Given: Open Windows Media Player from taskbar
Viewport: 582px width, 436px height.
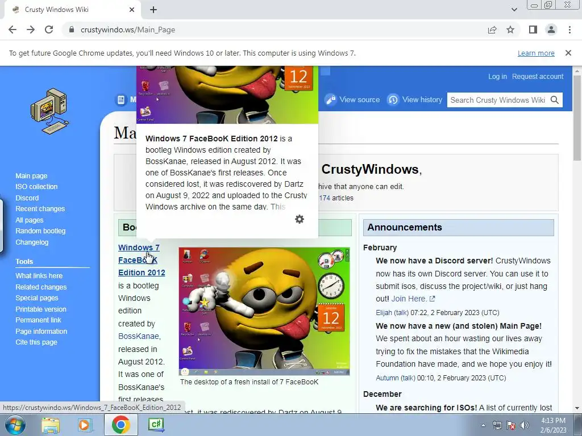Looking at the screenshot, I should point(85,425).
